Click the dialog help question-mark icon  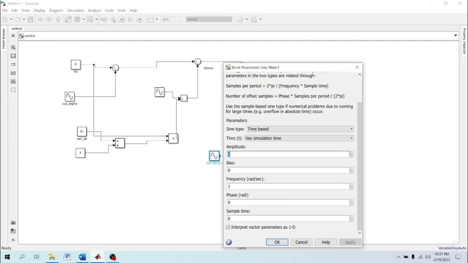tap(229, 242)
